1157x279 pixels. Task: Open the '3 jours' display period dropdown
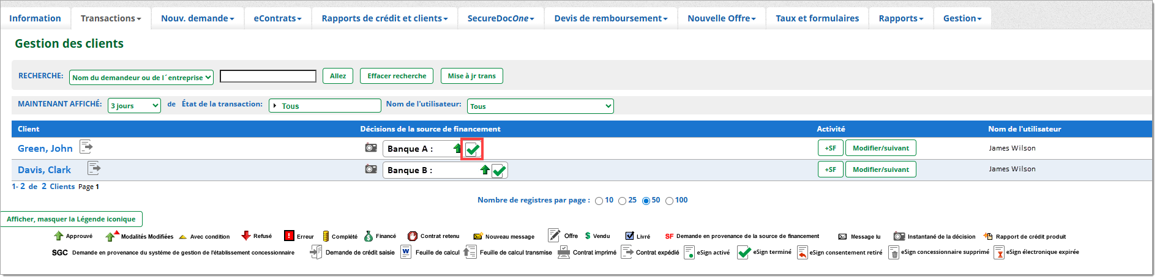coord(134,106)
